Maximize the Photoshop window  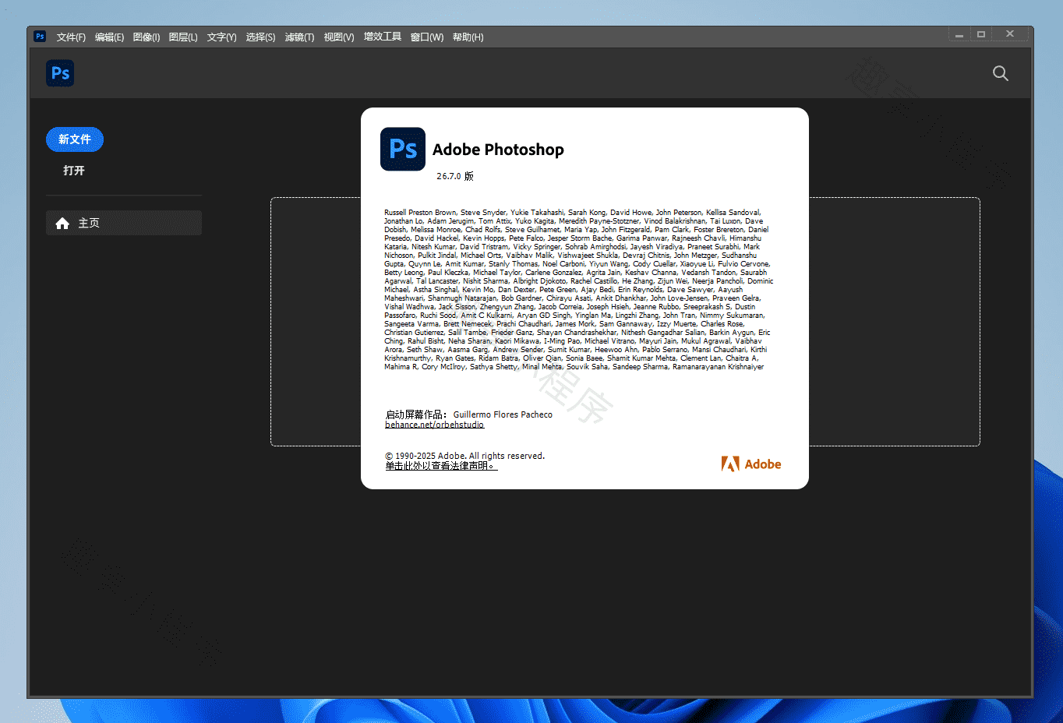[x=981, y=34]
